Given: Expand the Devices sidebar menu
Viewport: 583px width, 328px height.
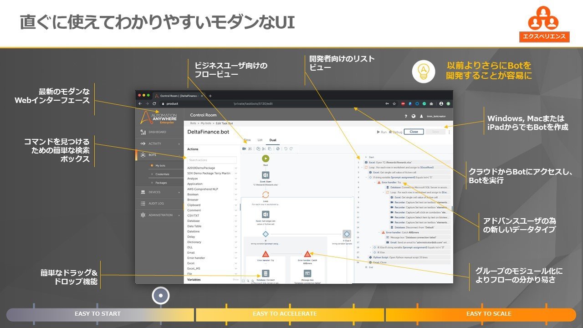Looking at the screenshot, I should tap(159, 192).
